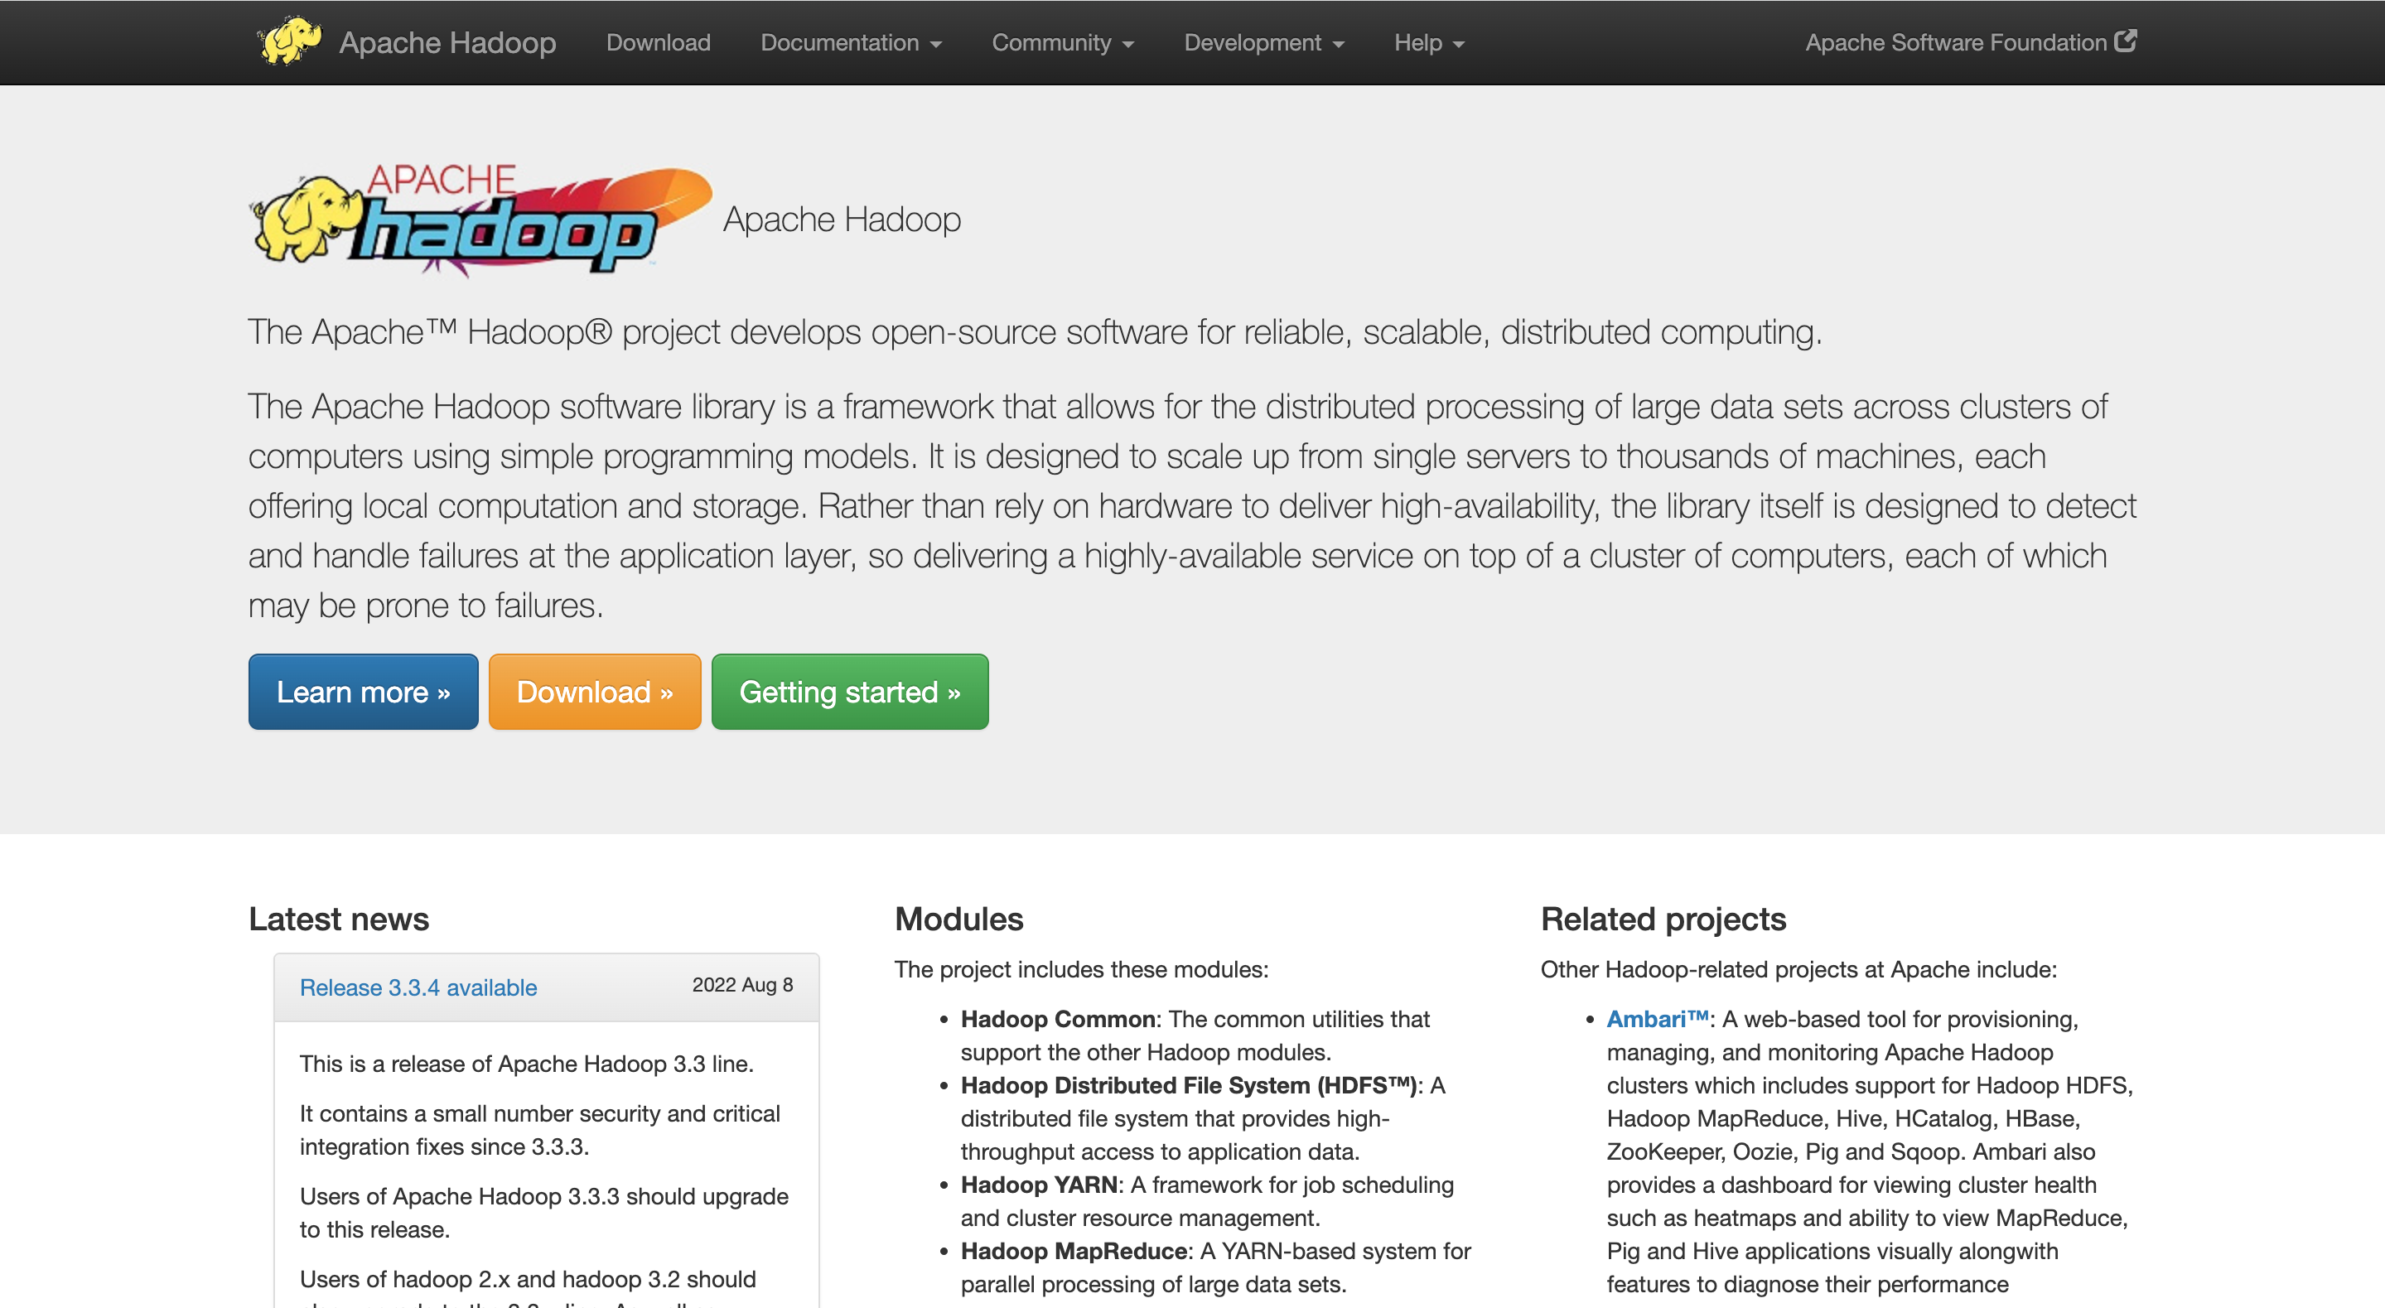The image size is (2385, 1308).
Task: Click the external link icon beside Apache Software Foundation
Action: (2127, 41)
